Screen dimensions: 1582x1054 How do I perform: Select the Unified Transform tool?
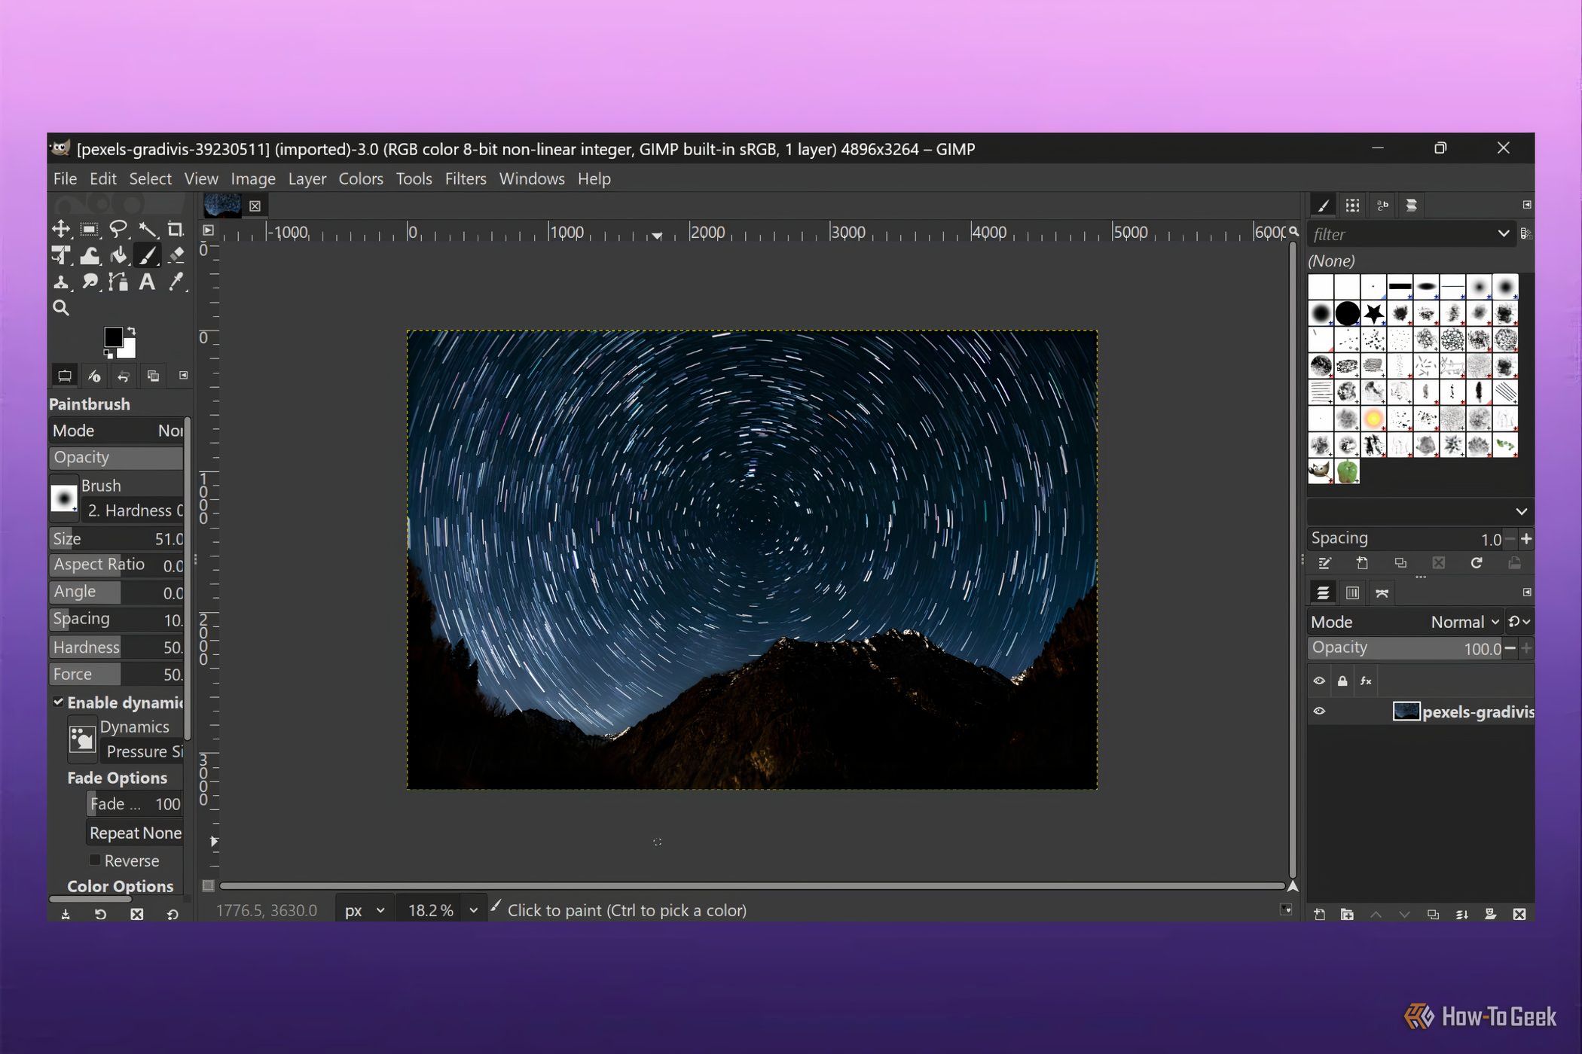[x=61, y=256]
